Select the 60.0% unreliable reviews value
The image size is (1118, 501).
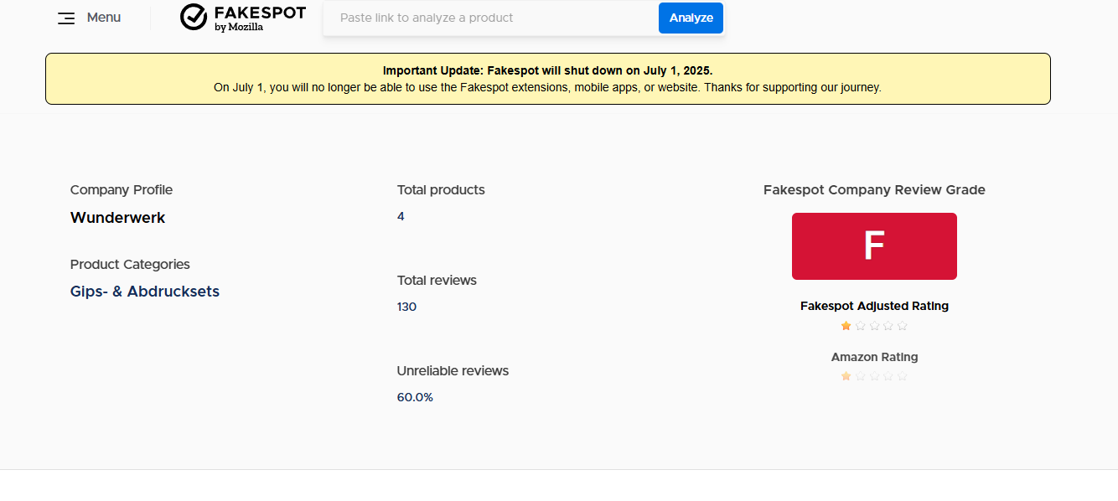(415, 397)
